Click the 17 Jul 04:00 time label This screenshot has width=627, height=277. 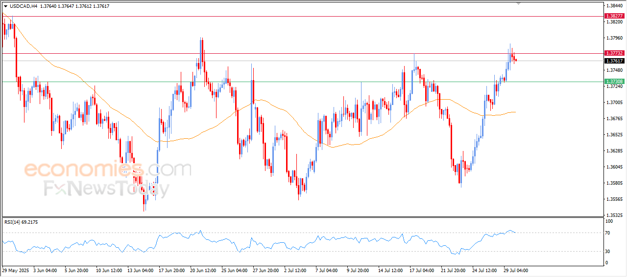[421, 270]
